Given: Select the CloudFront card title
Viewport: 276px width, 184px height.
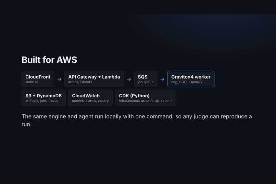Looking at the screenshot, I should coord(38,77).
